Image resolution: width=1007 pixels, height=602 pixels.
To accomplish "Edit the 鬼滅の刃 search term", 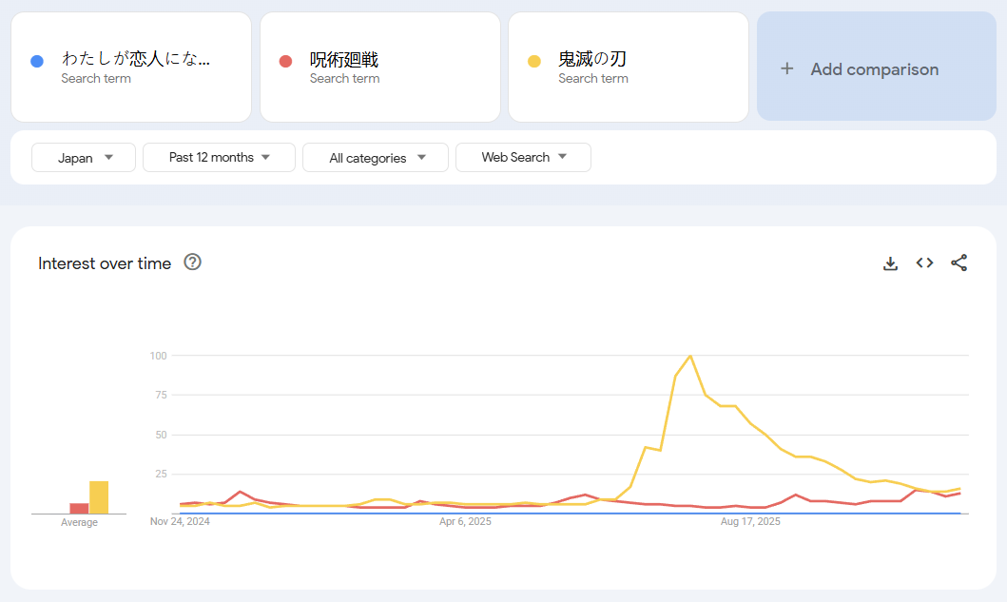I will pos(629,67).
